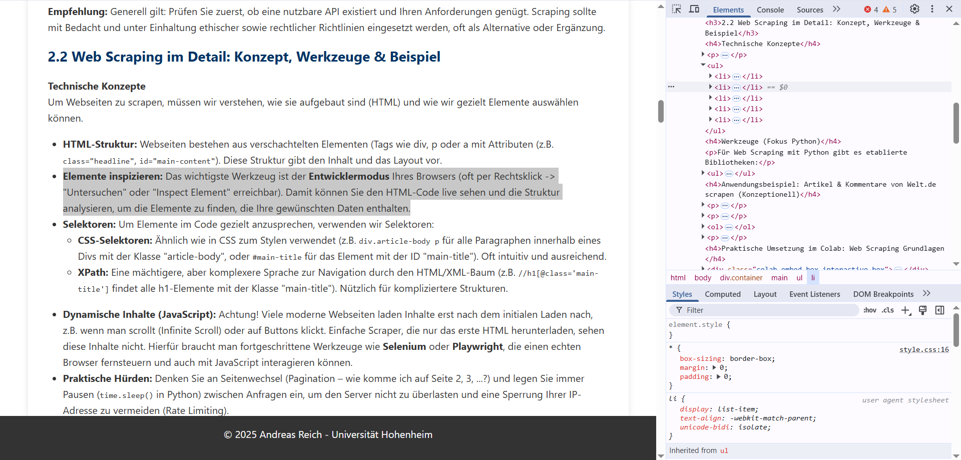
Task: Collapse the ul element in the DOM tree
Action: click(703, 65)
